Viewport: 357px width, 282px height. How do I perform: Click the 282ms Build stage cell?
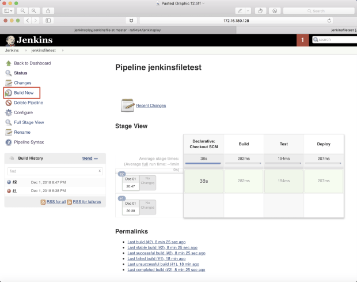click(244, 181)
